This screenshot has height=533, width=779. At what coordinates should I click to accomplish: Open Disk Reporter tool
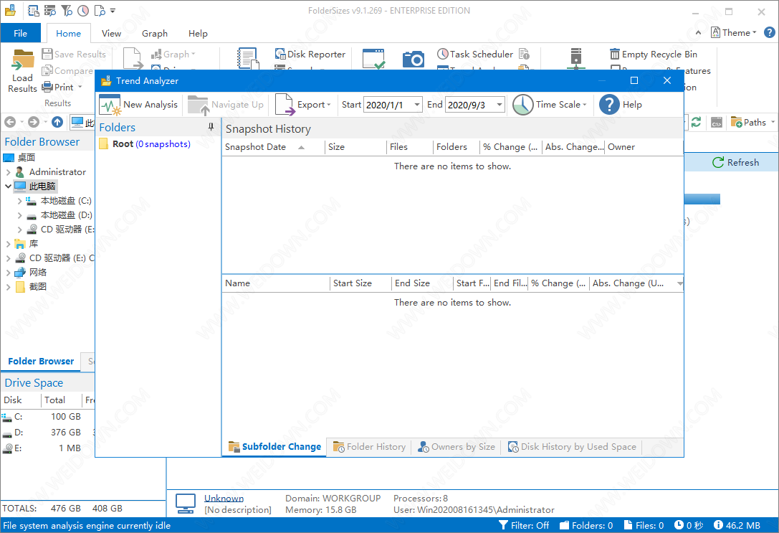(x=310, y=55)
